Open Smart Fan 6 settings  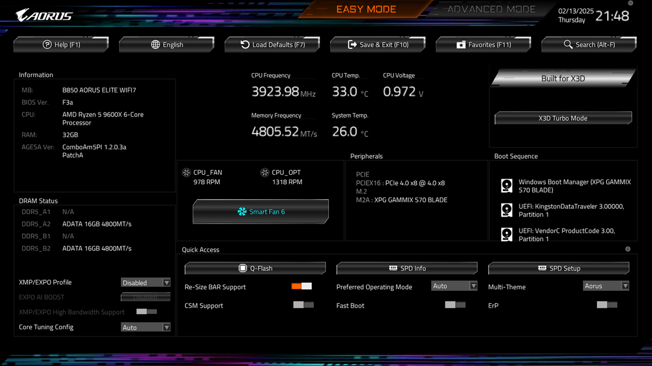pos(260,211)
